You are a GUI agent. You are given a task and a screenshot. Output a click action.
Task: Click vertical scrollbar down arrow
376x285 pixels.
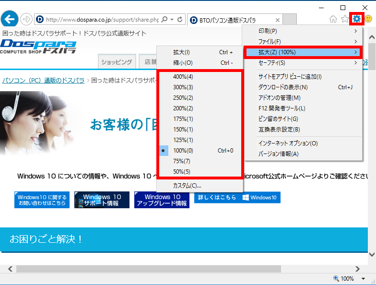pos(372,254)
